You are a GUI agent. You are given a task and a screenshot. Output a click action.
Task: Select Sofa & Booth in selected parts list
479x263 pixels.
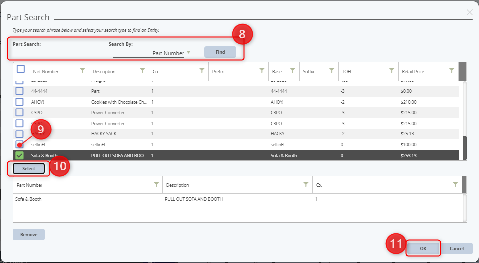click(28, 199)
